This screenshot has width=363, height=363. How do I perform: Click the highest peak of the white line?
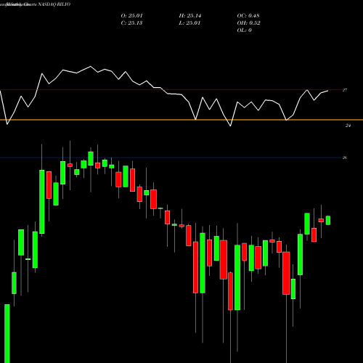point(91,66)
